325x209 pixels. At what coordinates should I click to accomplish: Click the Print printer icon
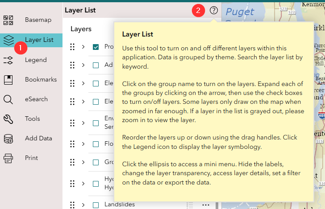pos(8,158)
